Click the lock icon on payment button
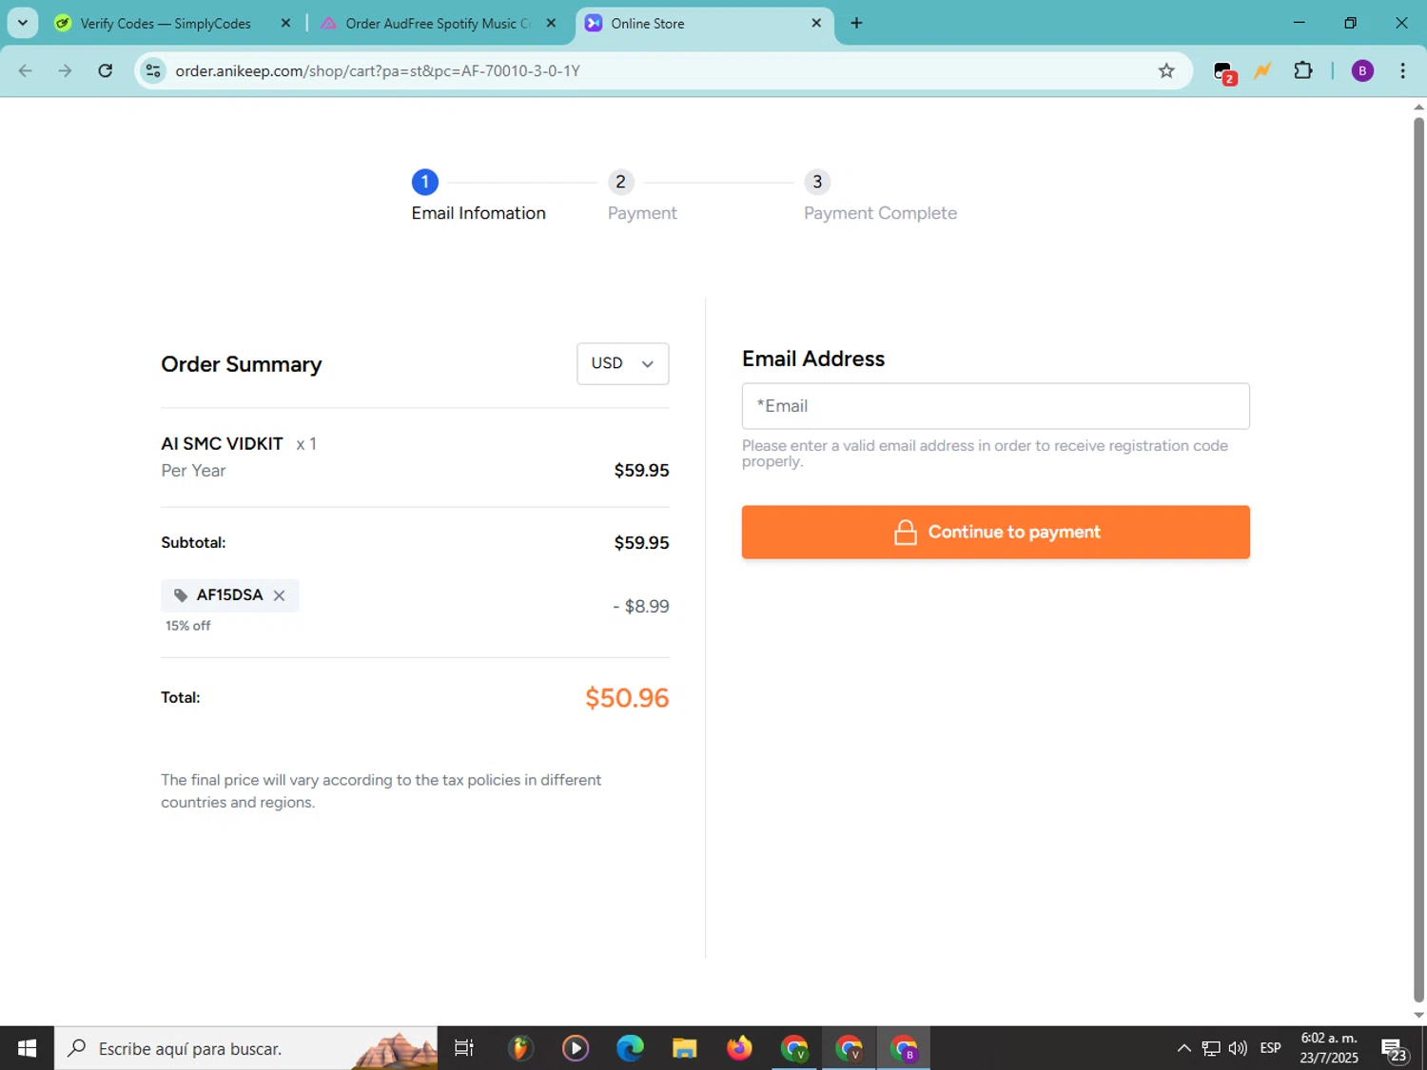 click(x=906, y=533)
